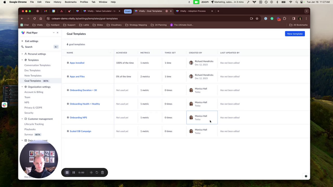Open a new browser tab
This screenshot has height=187, width=333.
[x=218, y=11]
